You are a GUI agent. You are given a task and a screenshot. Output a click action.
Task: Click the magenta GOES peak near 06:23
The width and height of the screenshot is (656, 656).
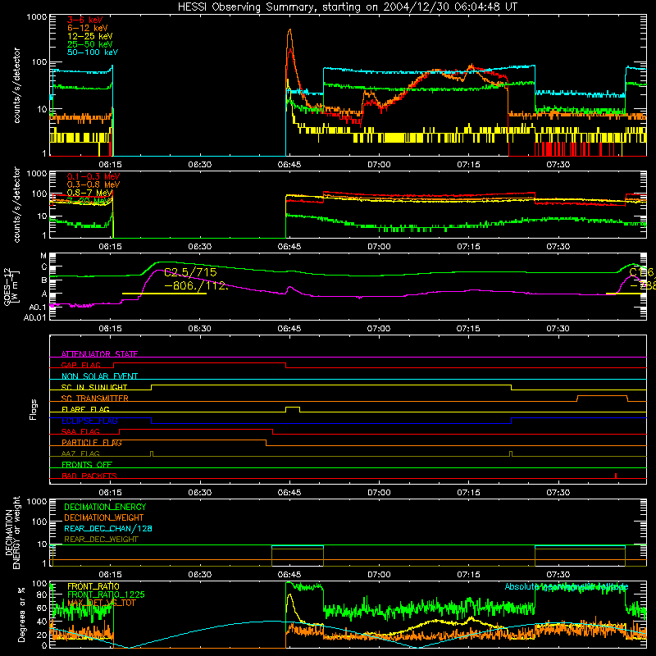159,271
